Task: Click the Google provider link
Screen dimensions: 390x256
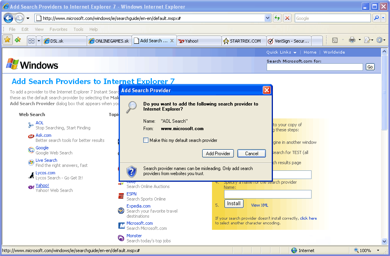Action: coord(42,148)
